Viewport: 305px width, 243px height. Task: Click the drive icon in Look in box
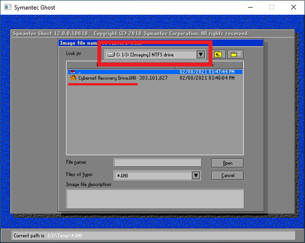point(111,55)
